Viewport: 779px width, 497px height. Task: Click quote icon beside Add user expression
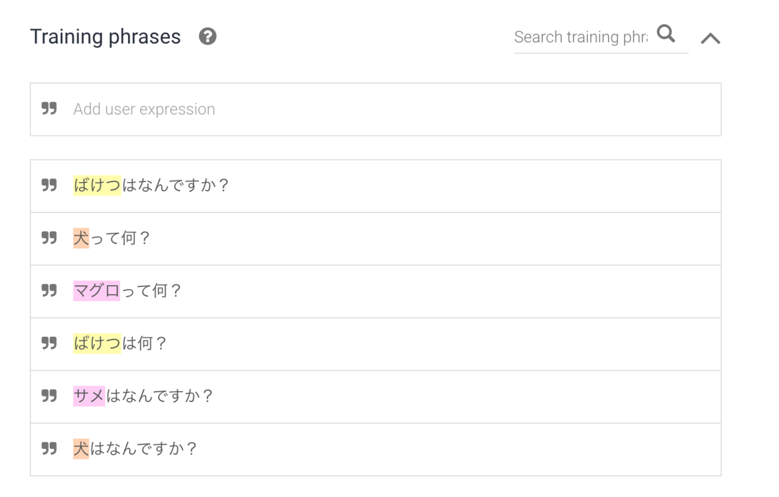49,108
